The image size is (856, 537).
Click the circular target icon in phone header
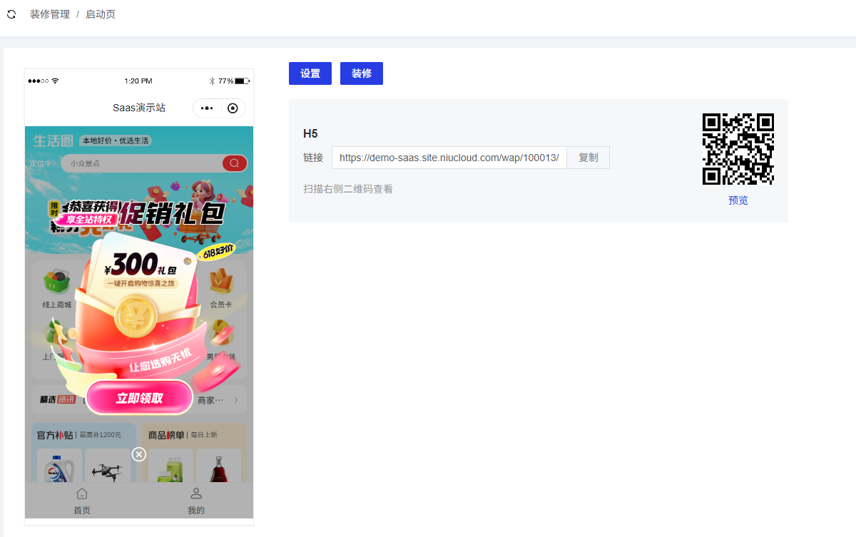[233, 108]
